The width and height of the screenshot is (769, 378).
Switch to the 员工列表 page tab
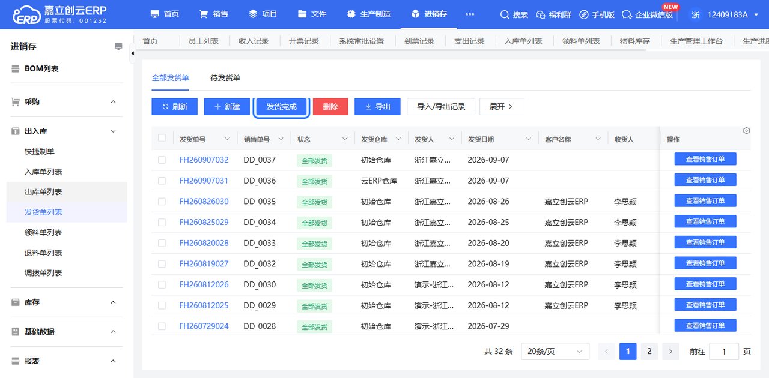204,41
